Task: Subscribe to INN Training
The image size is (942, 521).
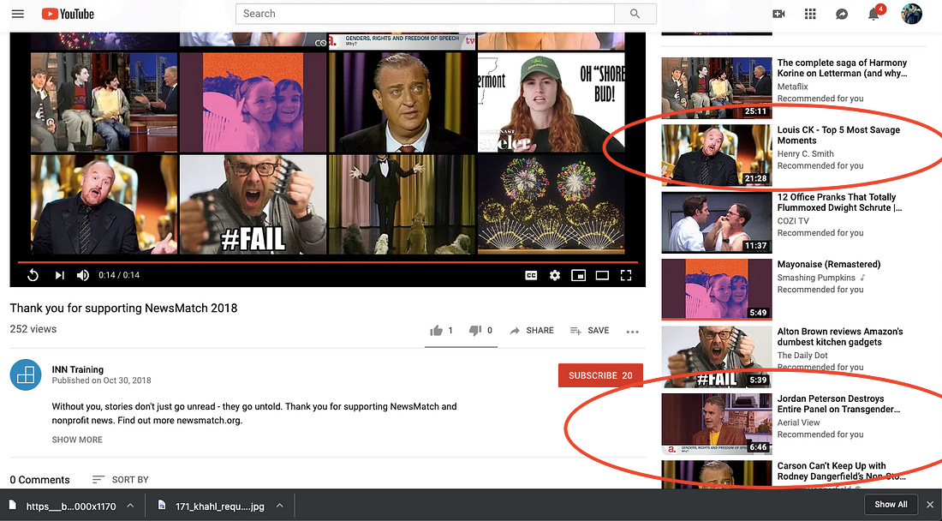Action: pos(600,375)
